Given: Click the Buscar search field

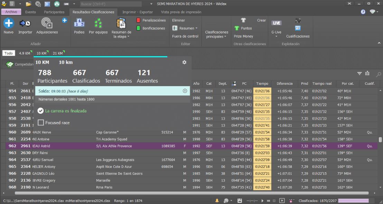Looking at the screenshot, I should (111, 4).
